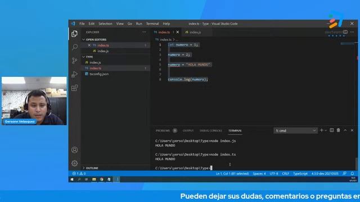Screen dimensions: 360x202
Task: Change file encoding UTF-8
Action: tap(274, 173)
